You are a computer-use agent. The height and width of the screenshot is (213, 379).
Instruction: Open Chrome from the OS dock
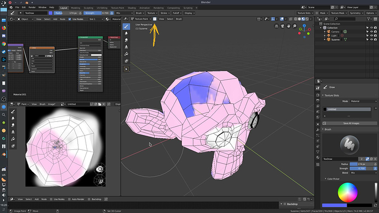[x=4, y=44]
